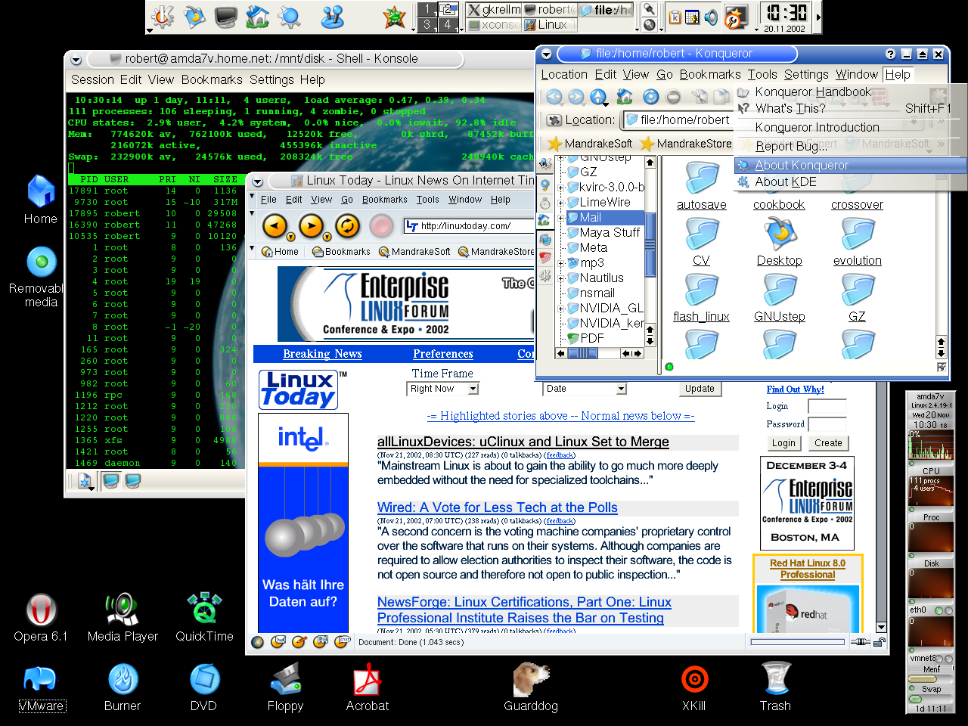Click Konqueror's Home toolbar icon

click(x=625, y=97)
